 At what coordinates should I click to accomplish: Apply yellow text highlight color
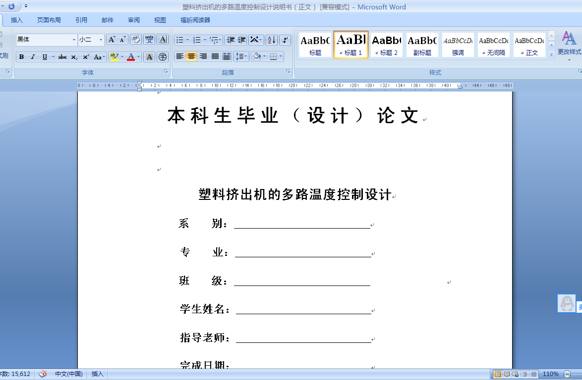point(115,57)
